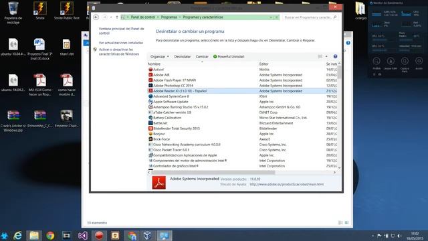Select the MU IS34 Como hacer PDF
Viewport: 428px width, 241px height.
point(40,85)
